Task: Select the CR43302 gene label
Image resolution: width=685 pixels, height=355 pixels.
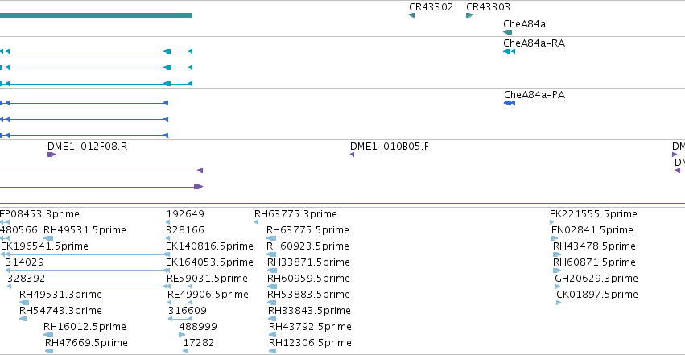Action: pyautogui.click(x=431, y=7)
